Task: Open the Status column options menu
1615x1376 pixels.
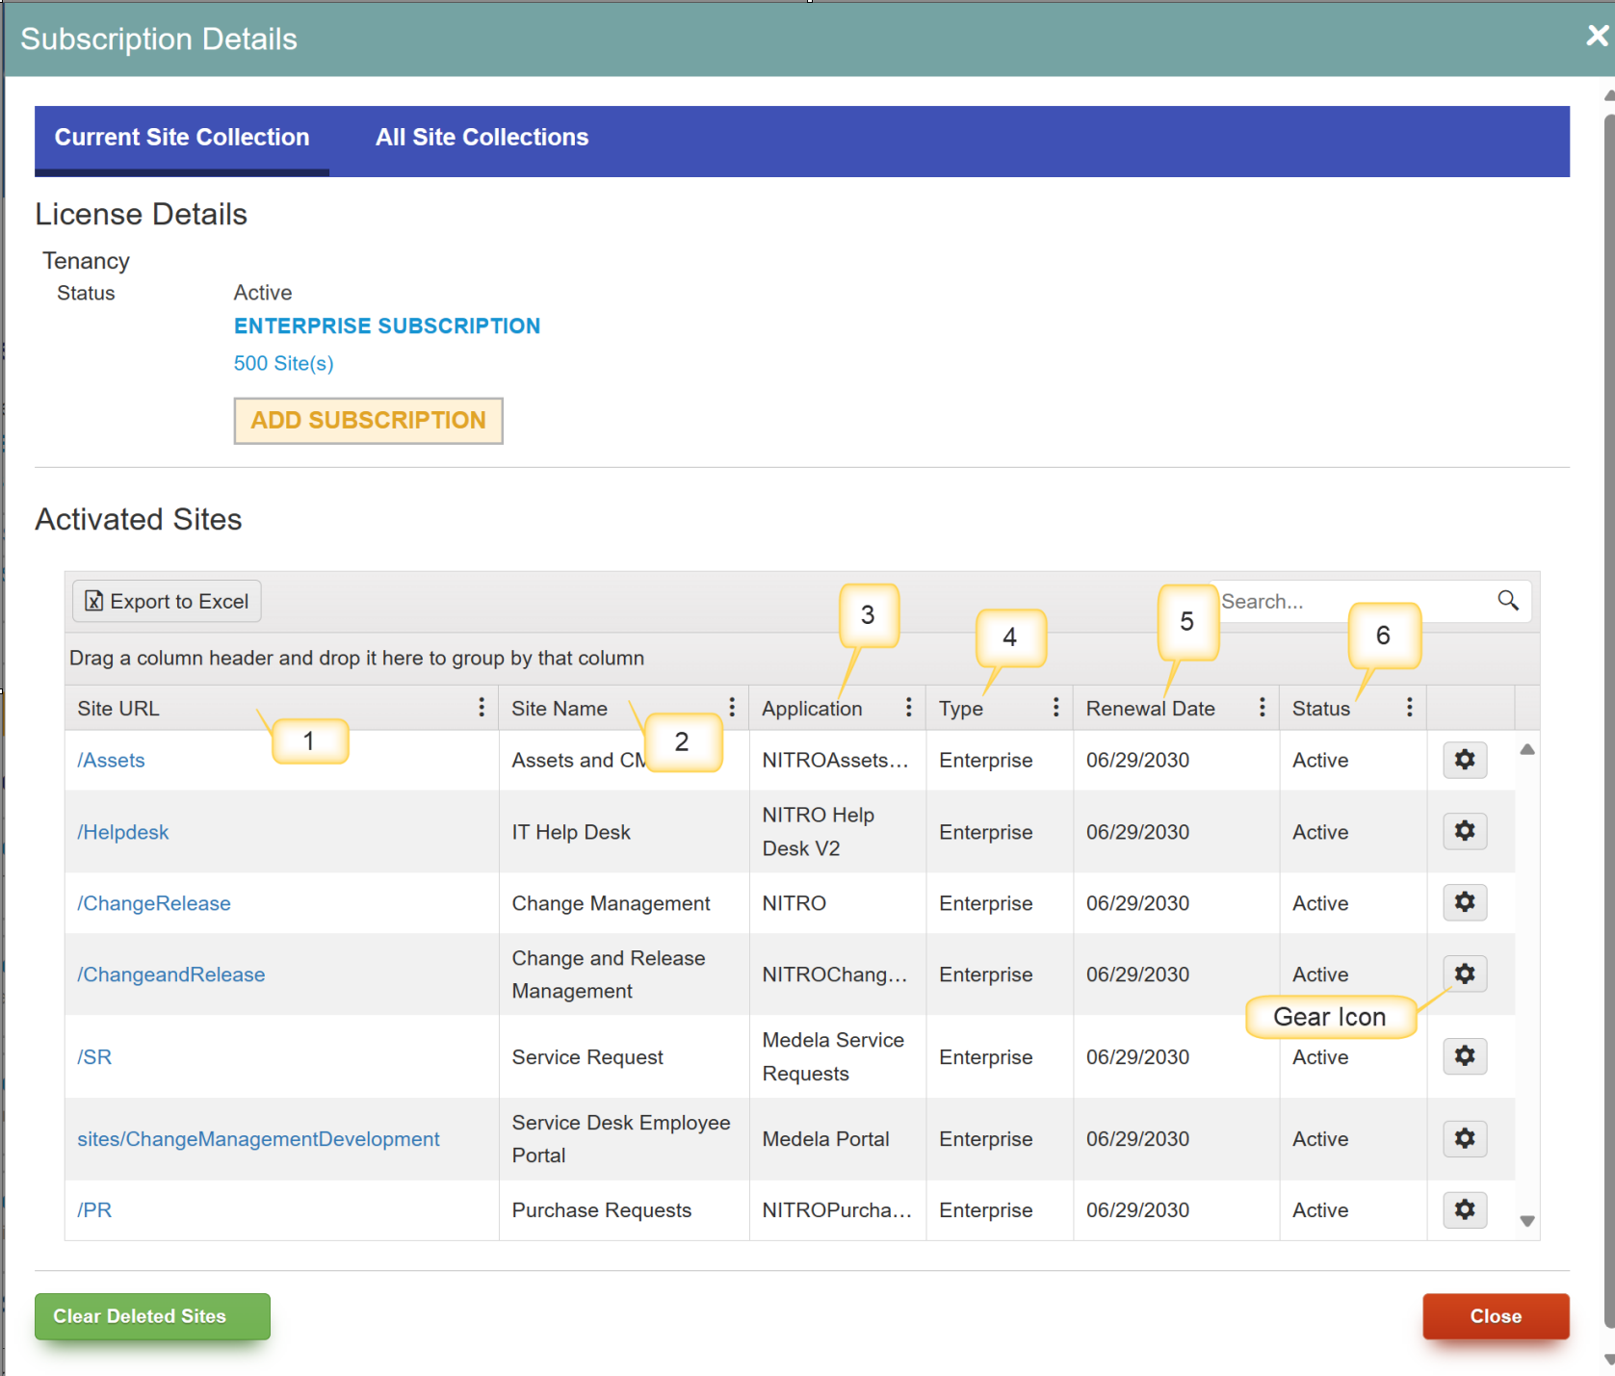Action: pyautogui.click(x=1409, y=708)
